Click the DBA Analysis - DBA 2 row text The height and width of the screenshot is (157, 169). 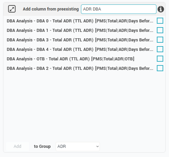tap(80, 68)
